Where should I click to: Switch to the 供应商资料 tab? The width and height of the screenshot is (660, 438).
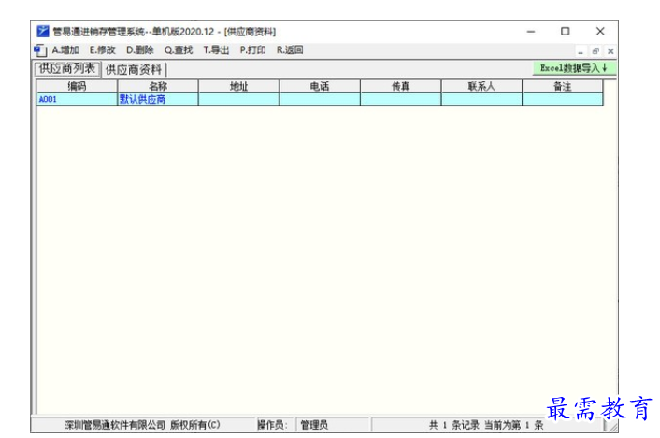[x=134, y=69]
